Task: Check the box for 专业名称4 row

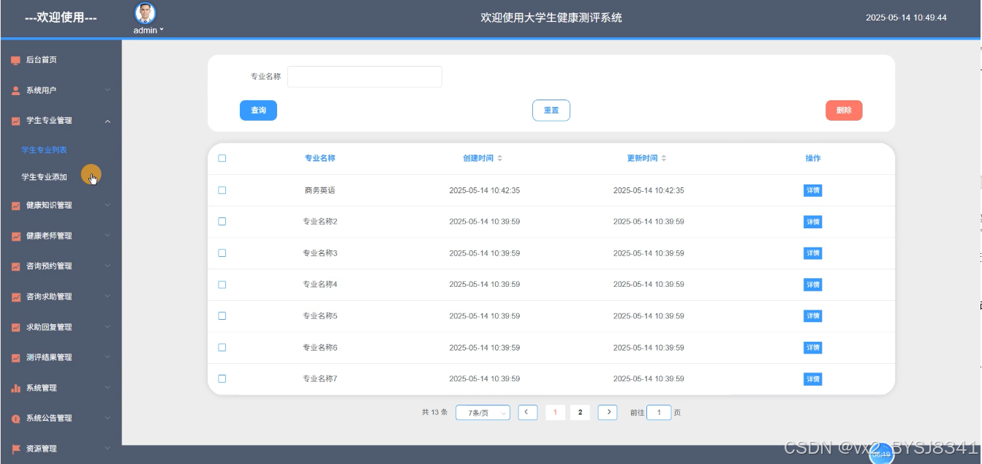Action: pyautogui.click(x=222, y=284)
